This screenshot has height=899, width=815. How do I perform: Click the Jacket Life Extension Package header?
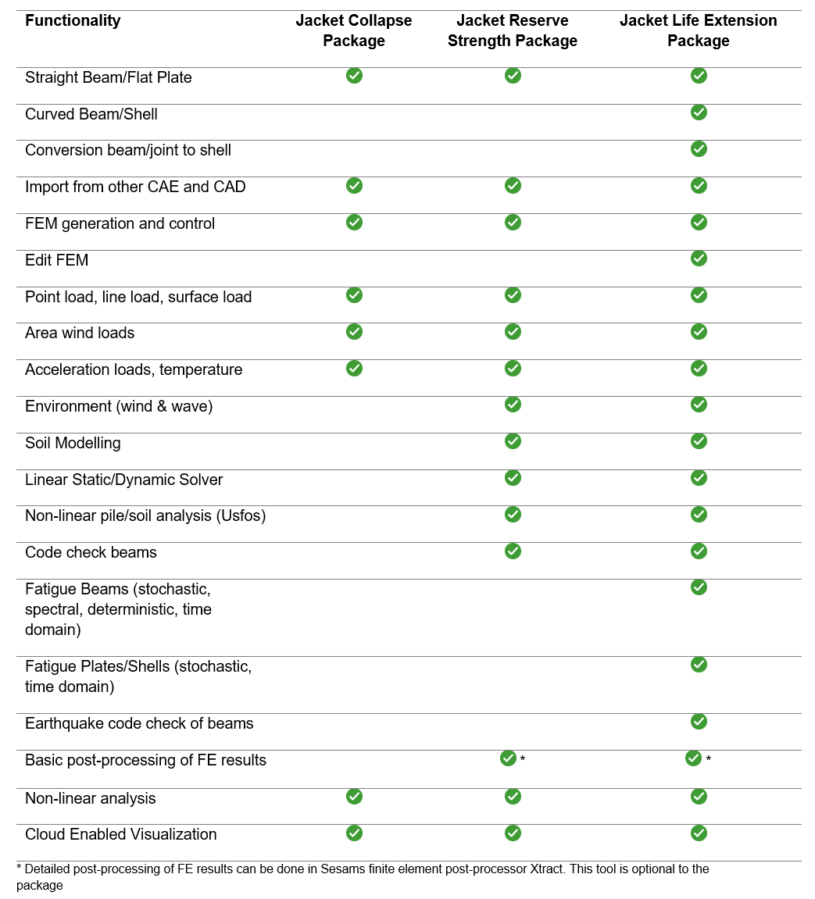click(x=699, y=30)
